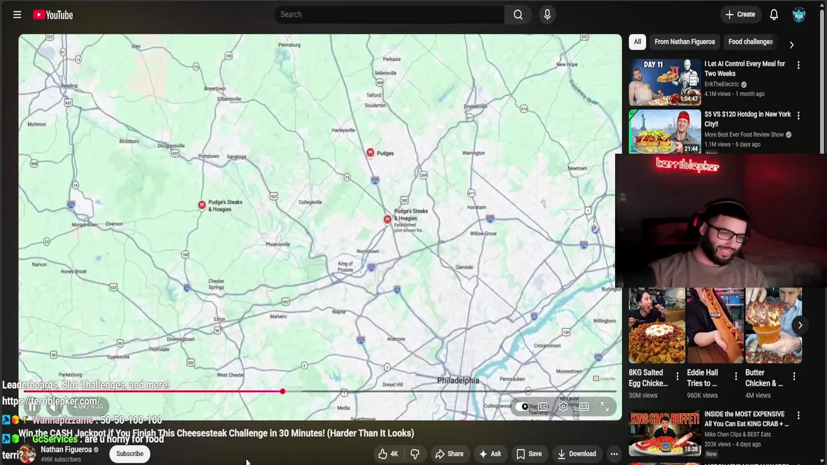Open Nathan Figueroa channel name link
This screenshot has height=465, width=827.
[x=67, y=449]
